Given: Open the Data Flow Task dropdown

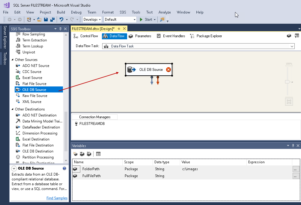Looking at the screenshot, I should (x=292, y=46).
